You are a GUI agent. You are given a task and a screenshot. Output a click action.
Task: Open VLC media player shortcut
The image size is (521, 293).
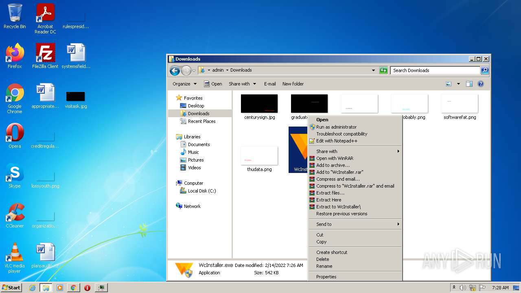pyautogui.click(x=15, y=258)
